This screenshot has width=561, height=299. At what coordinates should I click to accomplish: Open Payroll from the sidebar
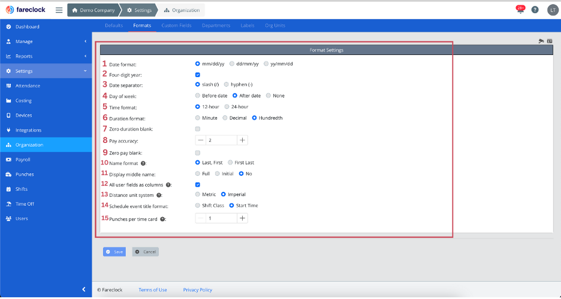coord(23,160)
